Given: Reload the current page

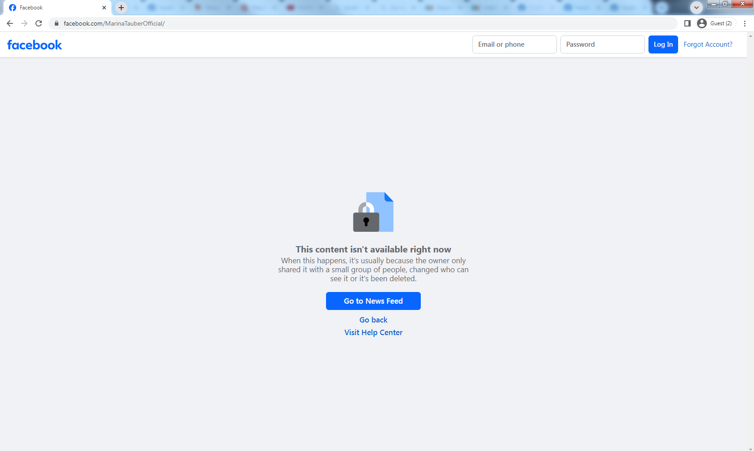Looking at the screenshot, I should coord(39,23).
